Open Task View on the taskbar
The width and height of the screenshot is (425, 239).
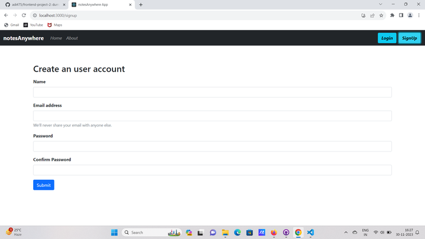coord(201,232)
